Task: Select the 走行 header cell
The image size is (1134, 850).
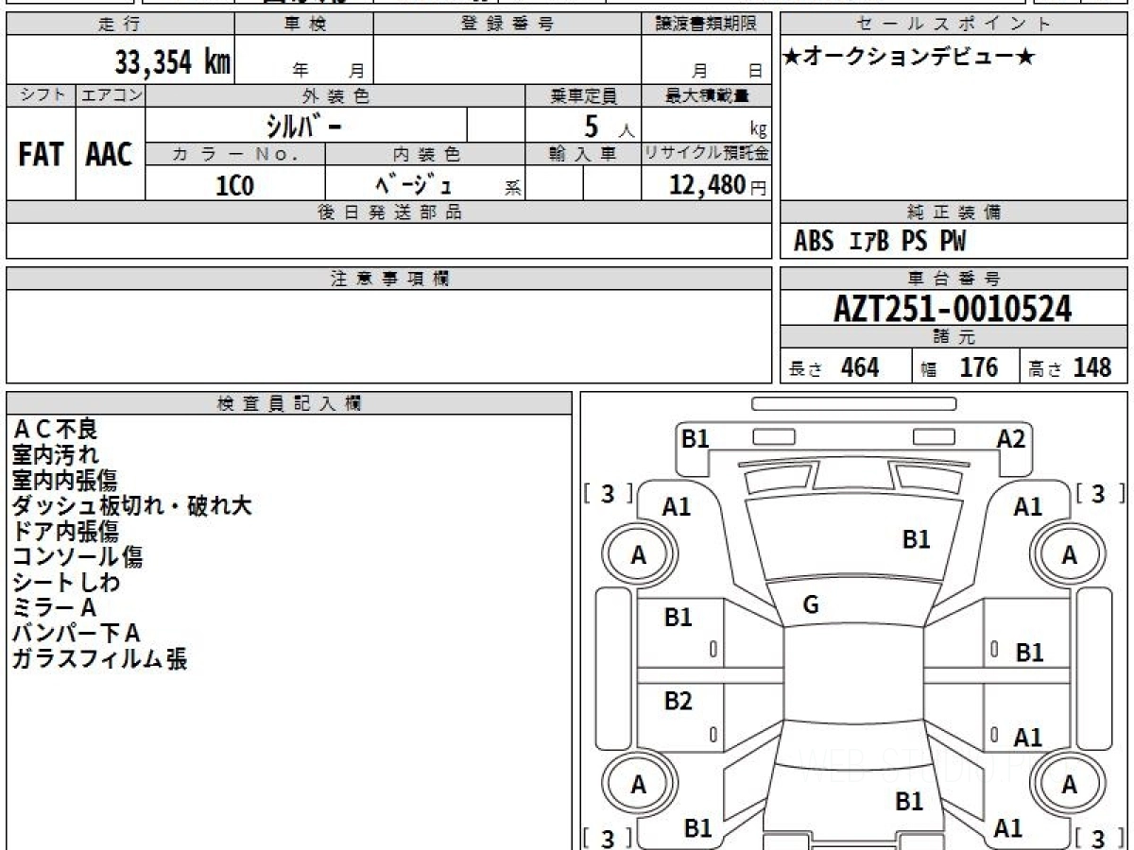Action: 120,25
